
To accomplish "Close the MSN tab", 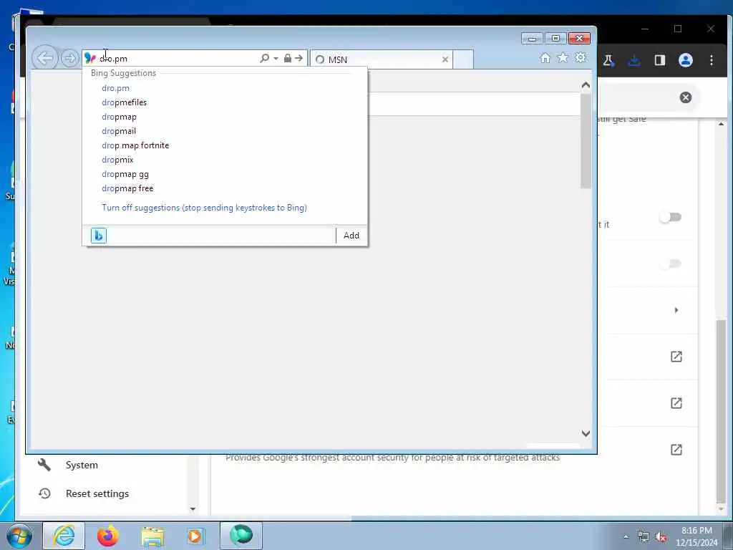I will coord(445,59).
